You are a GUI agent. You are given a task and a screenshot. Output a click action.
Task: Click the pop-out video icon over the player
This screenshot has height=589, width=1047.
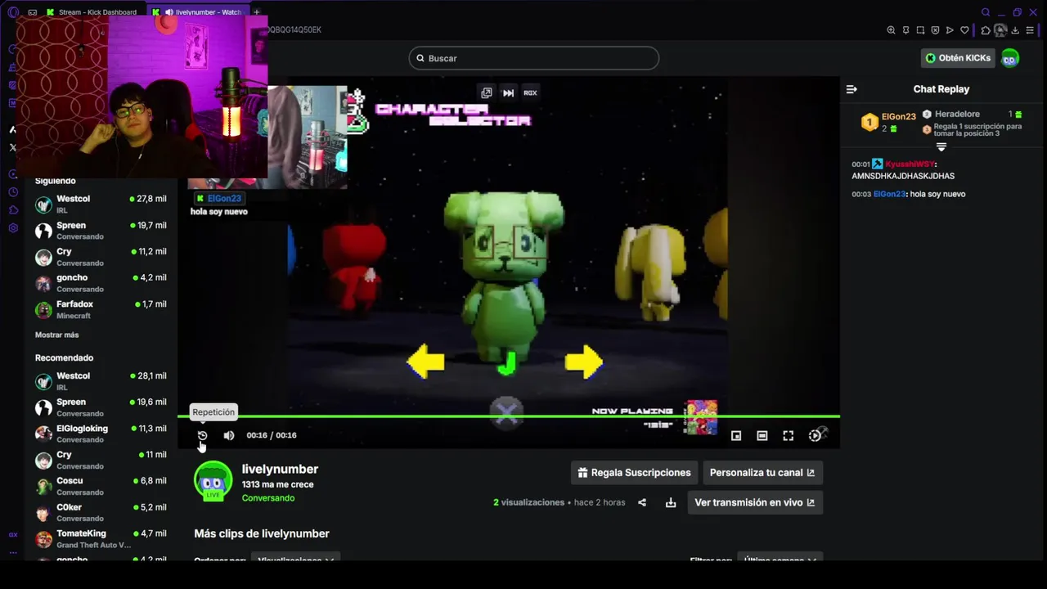[486, 92]
